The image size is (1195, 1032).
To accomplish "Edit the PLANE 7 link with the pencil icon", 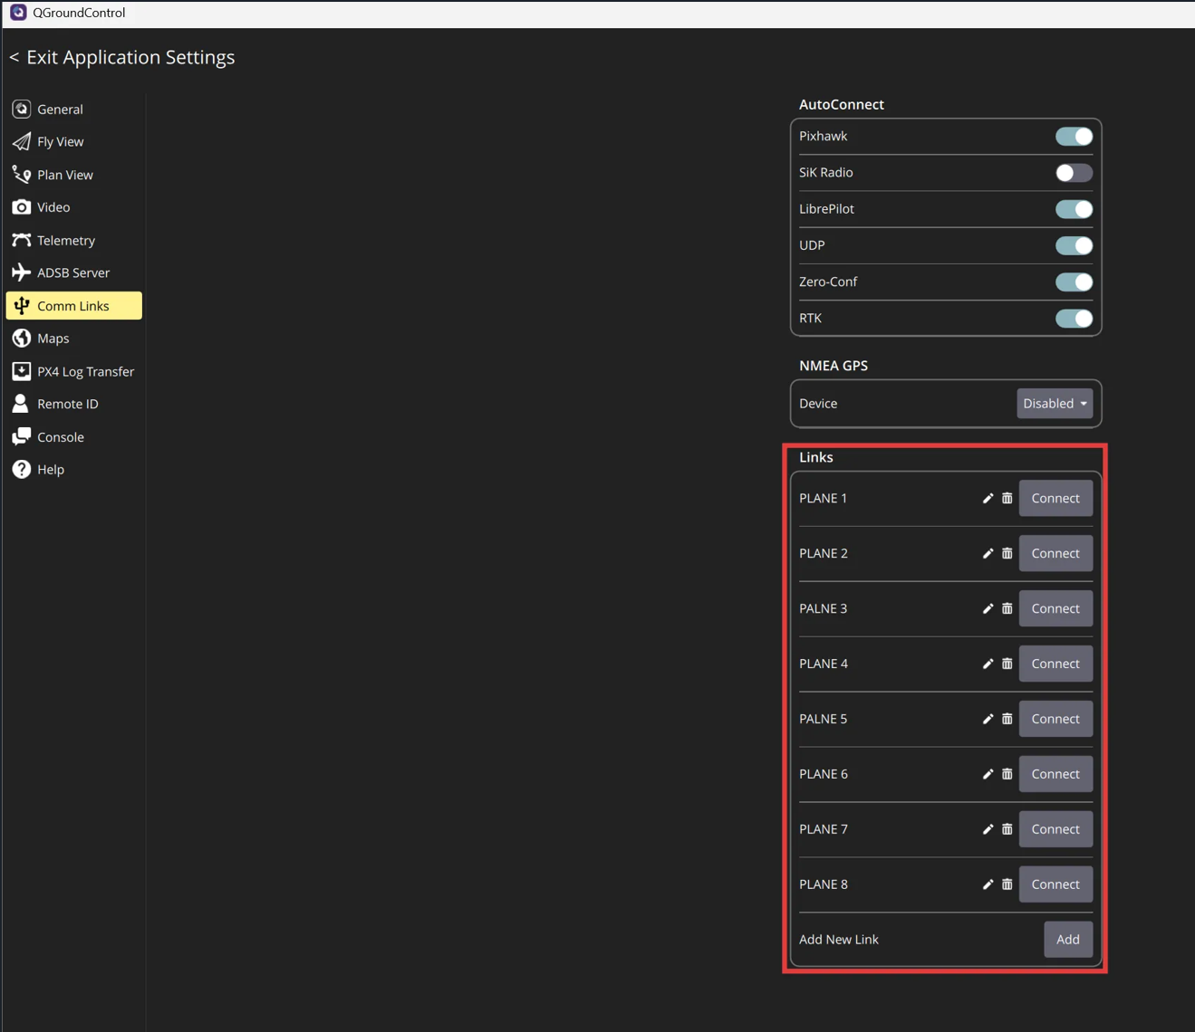I will pyautogui.click(x=988, y=829).
